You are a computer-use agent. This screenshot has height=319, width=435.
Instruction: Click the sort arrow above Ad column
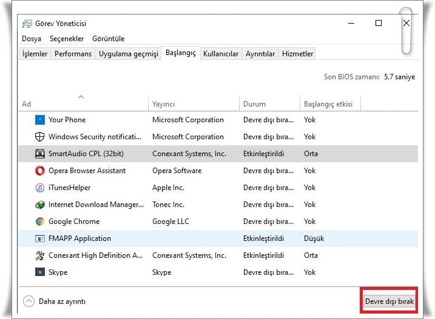click(81, 97)
